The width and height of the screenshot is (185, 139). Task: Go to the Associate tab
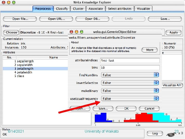tap(96, 9)
